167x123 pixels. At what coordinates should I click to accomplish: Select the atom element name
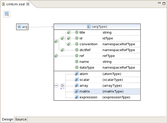[84, 74]
